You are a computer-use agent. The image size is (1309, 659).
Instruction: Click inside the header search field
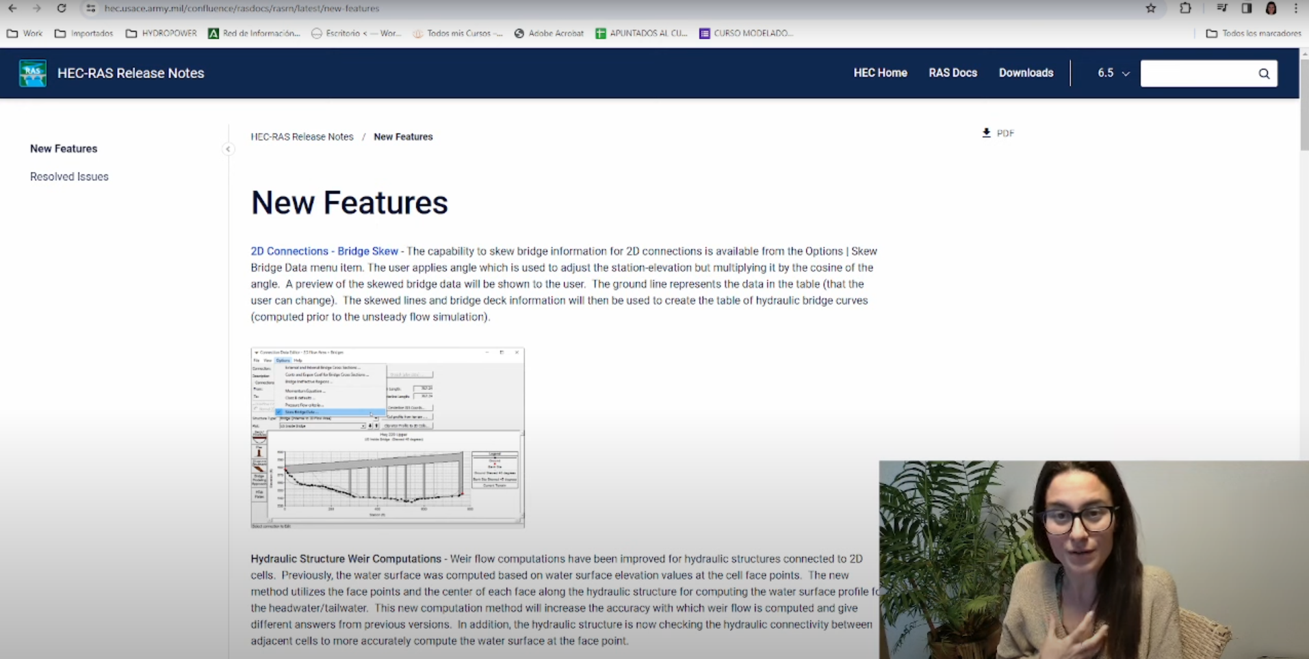(x=1199, y=73)
